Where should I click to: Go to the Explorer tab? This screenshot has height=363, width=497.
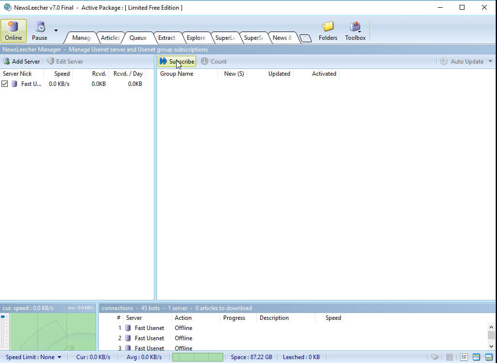tap(196, 38)
